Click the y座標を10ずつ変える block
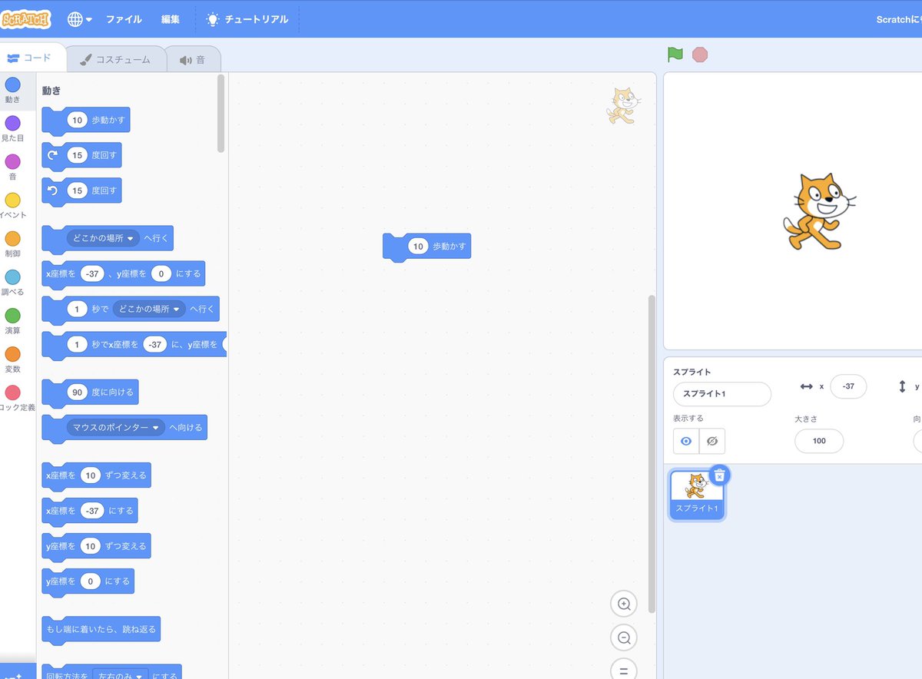This screenshot has width=922, height=679. 96,547
